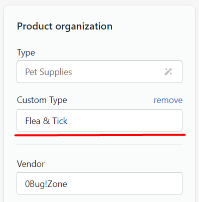Place cursor in "Flea & Tick" text
Screen dimensions: 199x202
46,121
